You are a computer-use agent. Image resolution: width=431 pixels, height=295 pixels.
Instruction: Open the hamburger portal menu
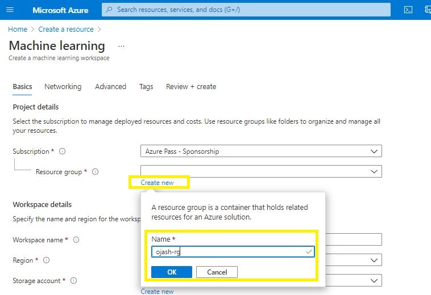(10, 10)
